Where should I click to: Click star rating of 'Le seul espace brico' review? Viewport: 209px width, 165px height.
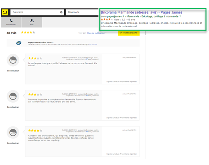pyautogui.click(x=35, y=58)
